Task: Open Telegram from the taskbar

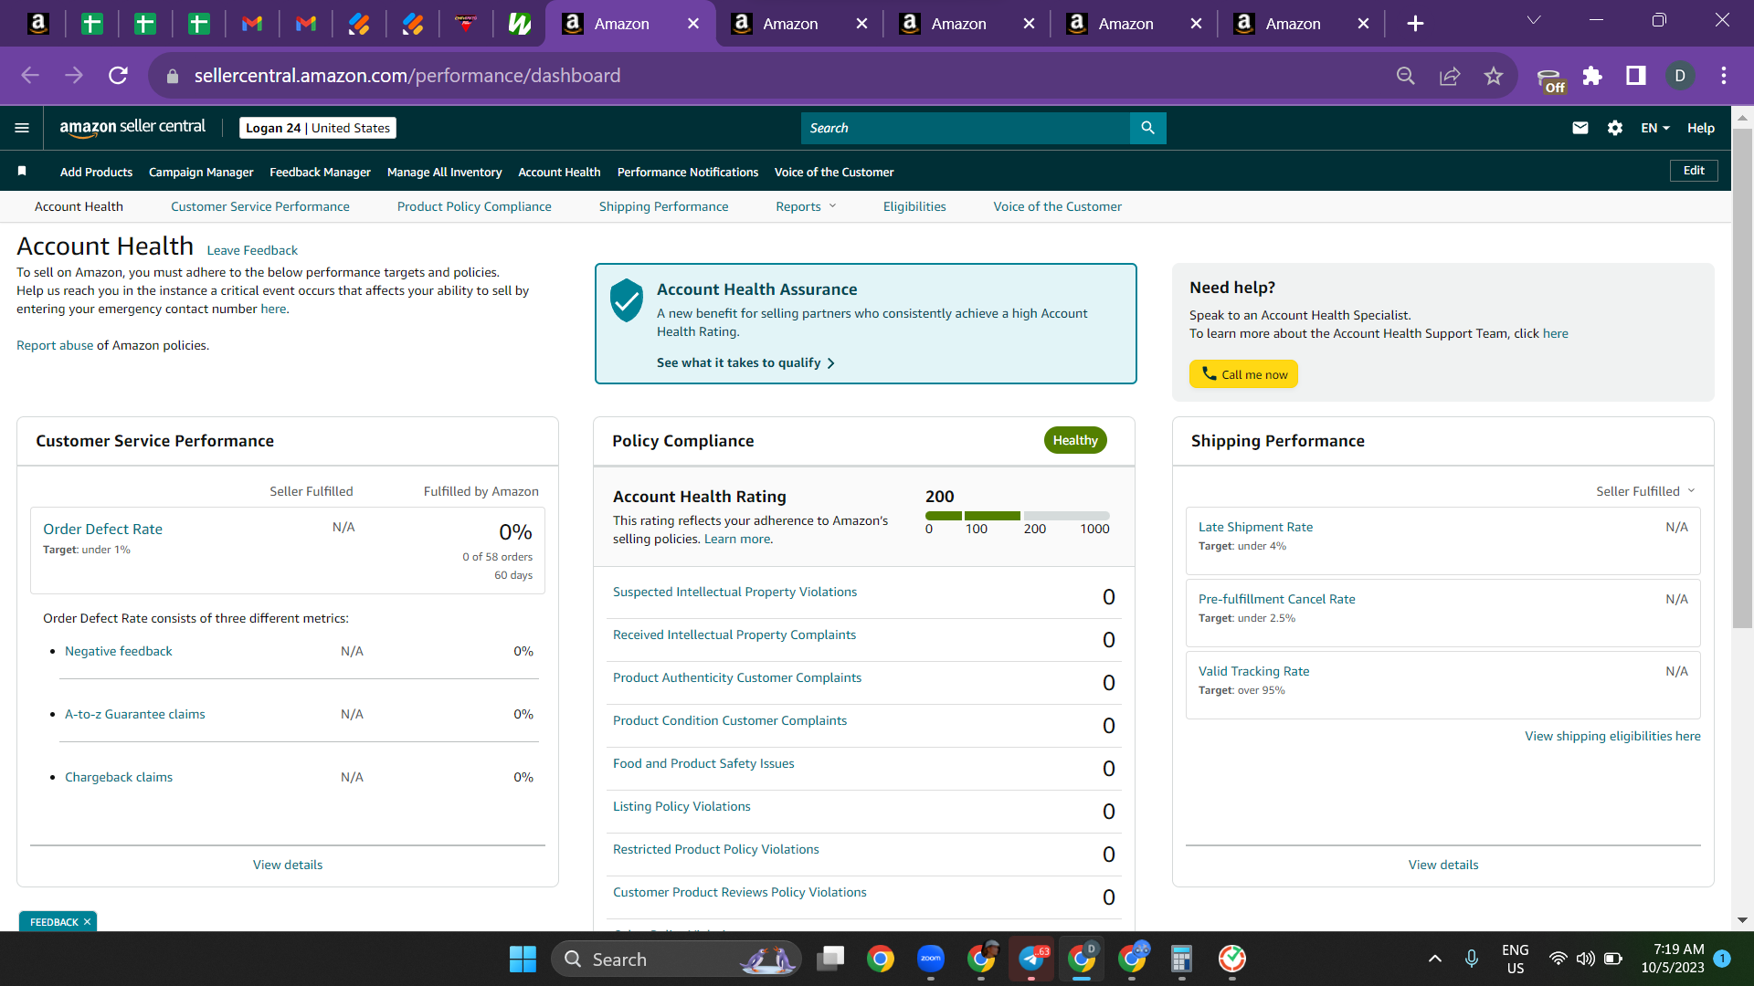Action: point(1031,959)
